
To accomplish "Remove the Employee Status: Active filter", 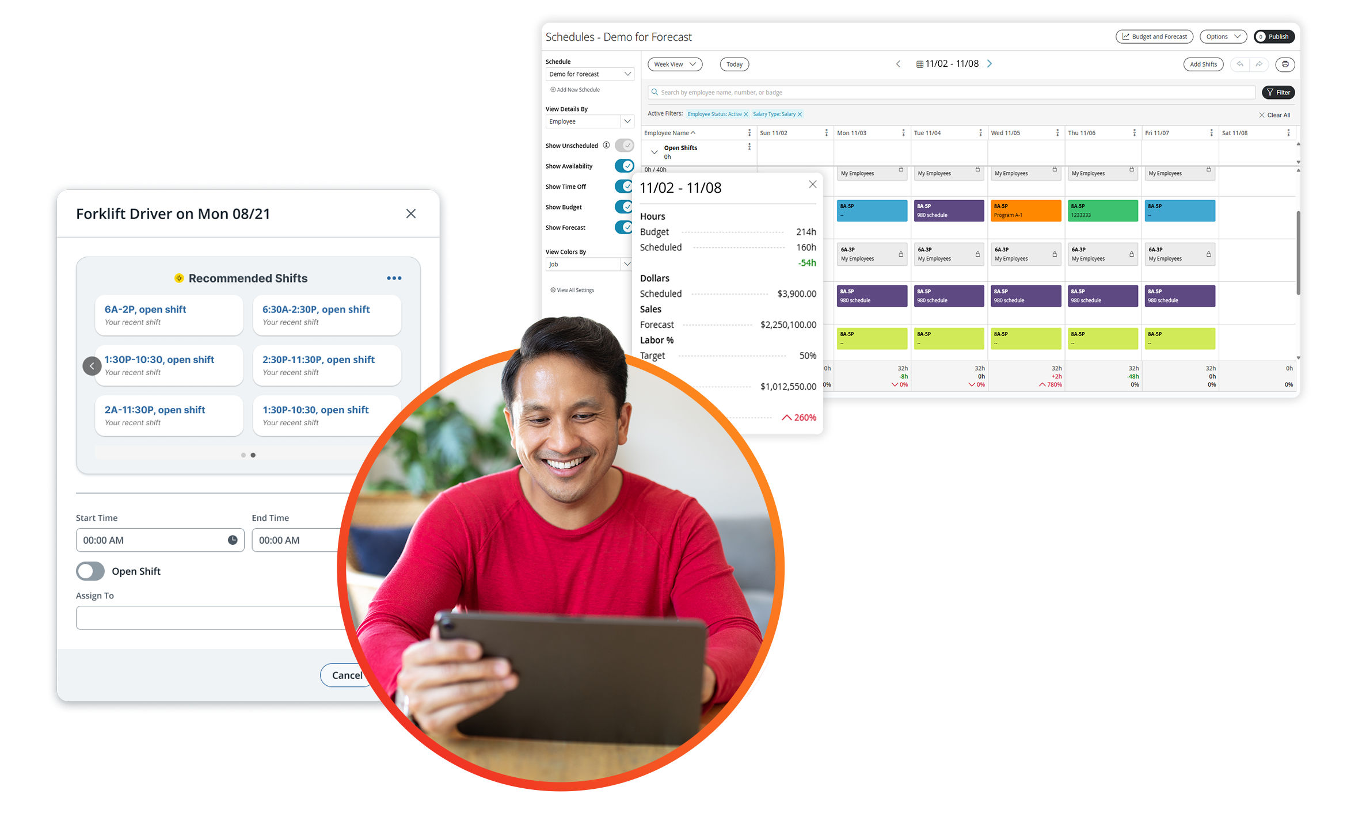I will click(x=746, y=114).
